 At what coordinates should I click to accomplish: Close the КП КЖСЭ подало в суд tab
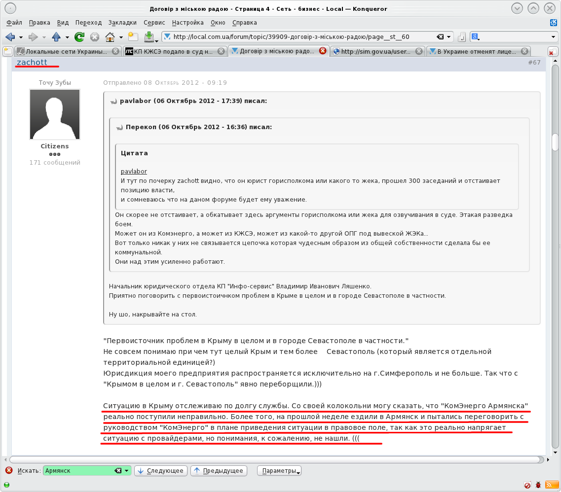click(222, 51)
